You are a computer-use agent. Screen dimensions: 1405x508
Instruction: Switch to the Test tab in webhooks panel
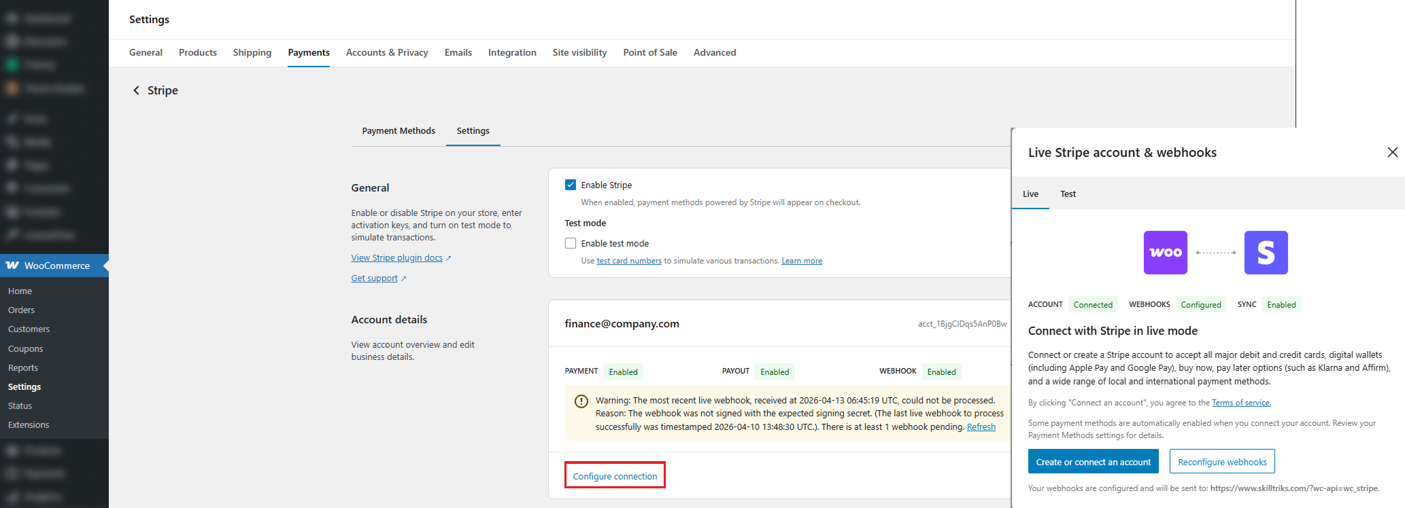coord(1068,194)
